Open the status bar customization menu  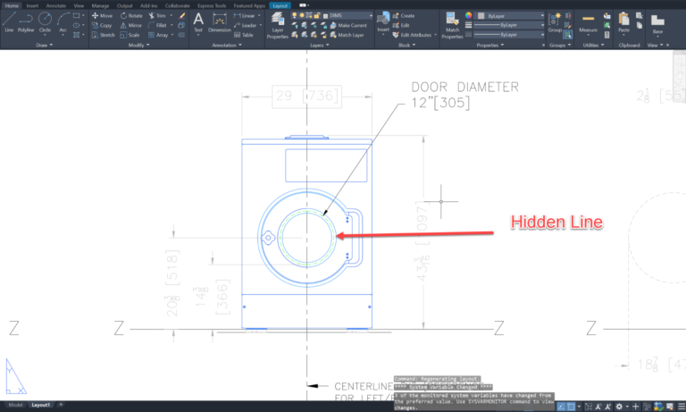[x=682, y=407]
